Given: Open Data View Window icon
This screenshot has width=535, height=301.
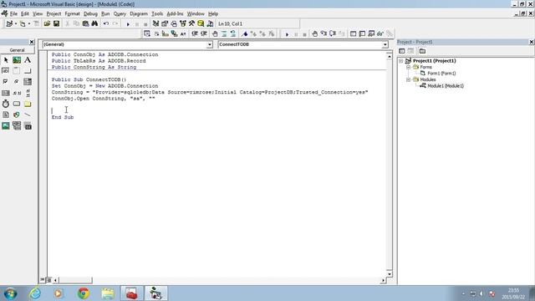Looking at the screenshot, I should pyautogui.click(x=201, y=23).
